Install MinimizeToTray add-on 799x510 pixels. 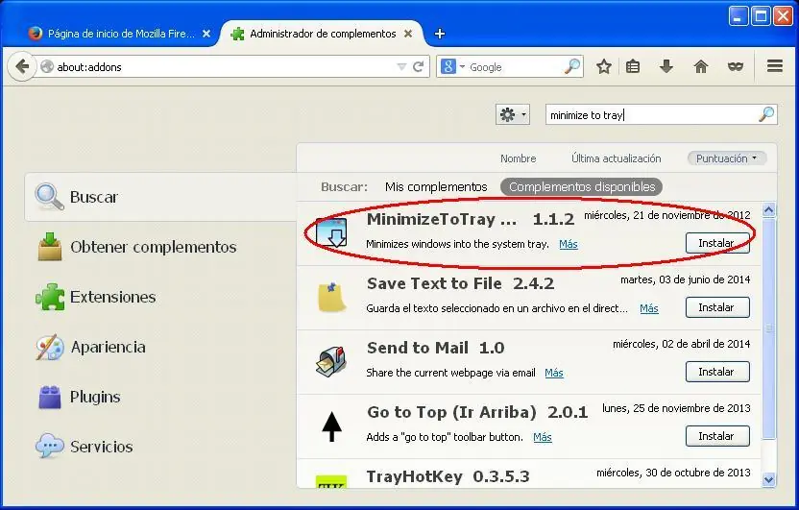tap(717, 243)
